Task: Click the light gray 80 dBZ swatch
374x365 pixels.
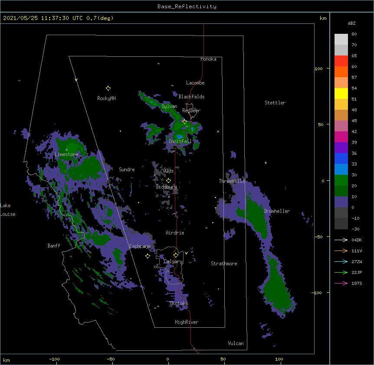Action: coord(341,39)
